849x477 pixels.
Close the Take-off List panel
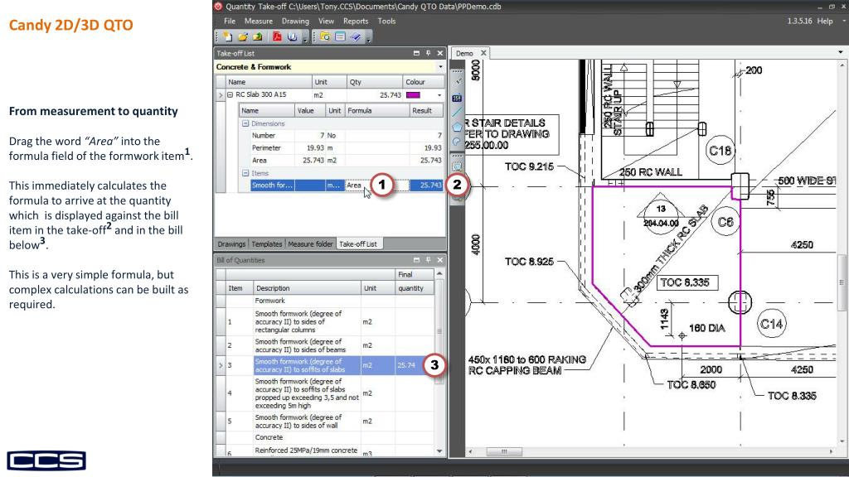440,53
